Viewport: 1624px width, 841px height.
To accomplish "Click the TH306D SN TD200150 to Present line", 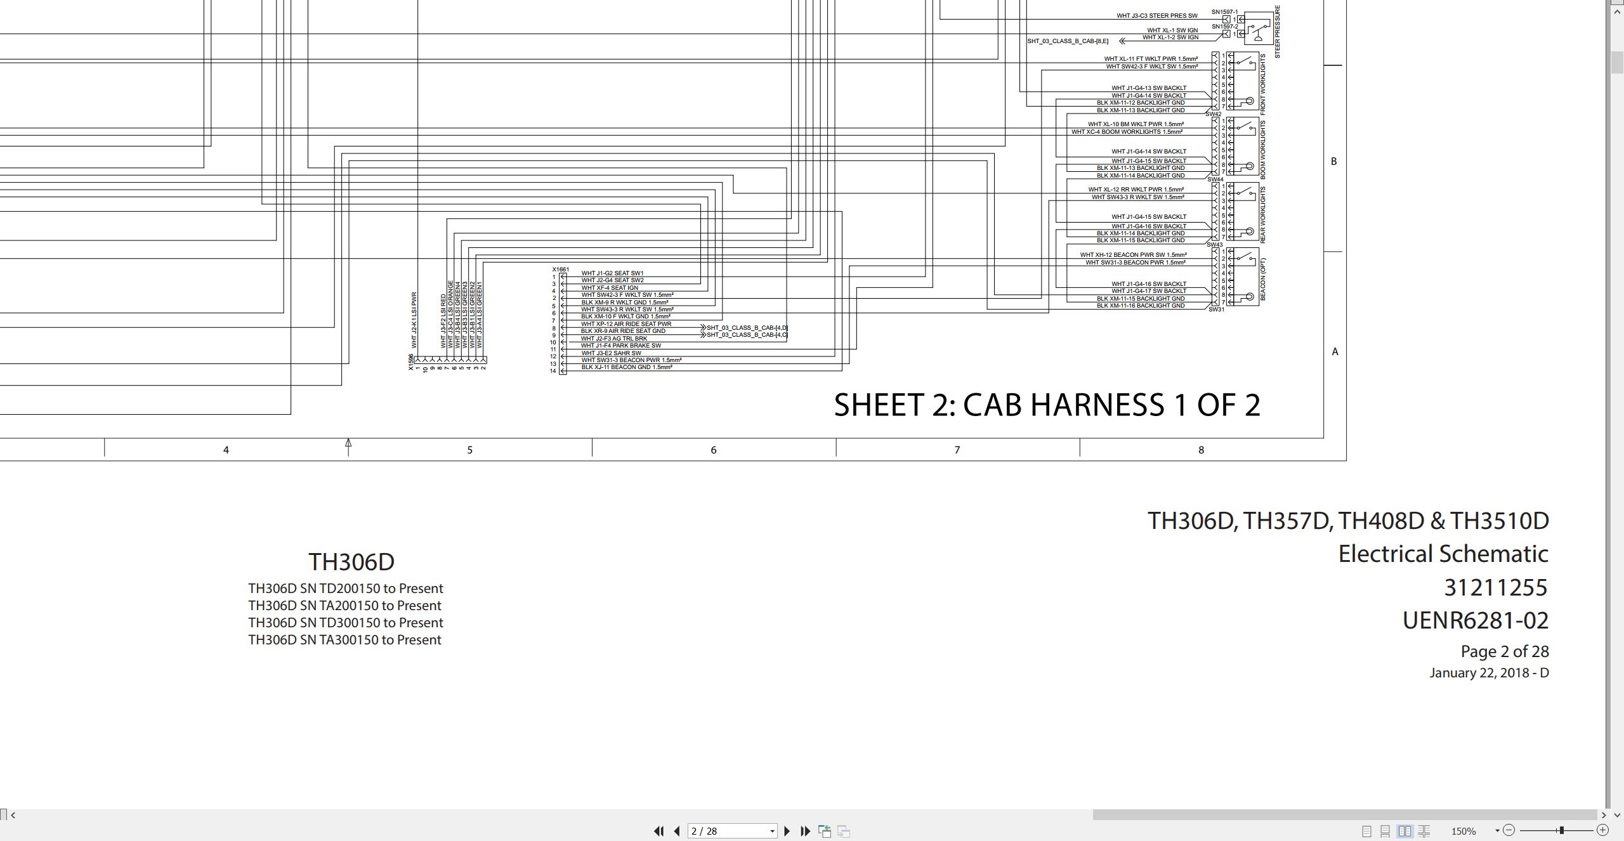I will pos(346,589).
